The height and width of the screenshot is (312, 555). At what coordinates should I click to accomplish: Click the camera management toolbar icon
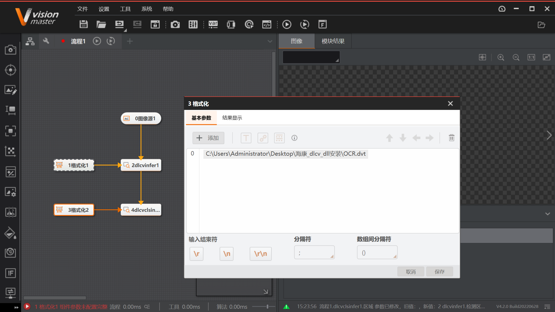[x=175, y=24]
